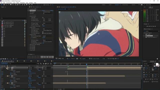
Task: Toggle the Snapping checkbox
Action: click(44, 5)
